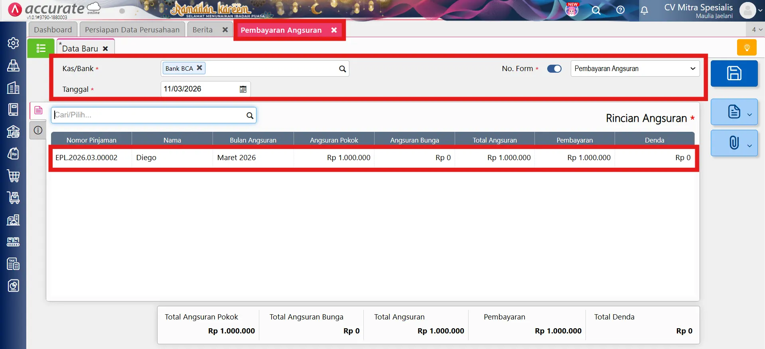The image size is (765, 349).
Task: Open the shopping cart module in sidebar
Action: coord(13,176)
